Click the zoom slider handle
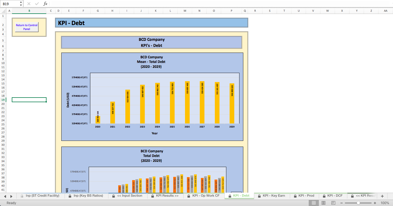This screenshot has height=206, width=393. pos(358,203)
